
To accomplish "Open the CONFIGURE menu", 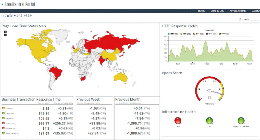I will click(x=217, y=11).
